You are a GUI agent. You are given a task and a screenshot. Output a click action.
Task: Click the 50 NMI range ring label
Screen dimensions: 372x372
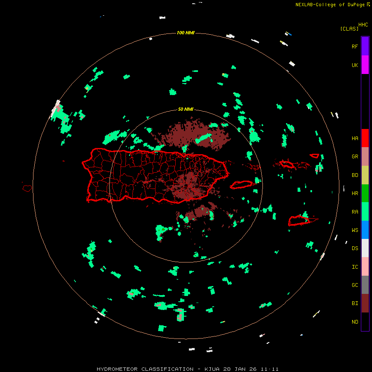tap(186, 109)
